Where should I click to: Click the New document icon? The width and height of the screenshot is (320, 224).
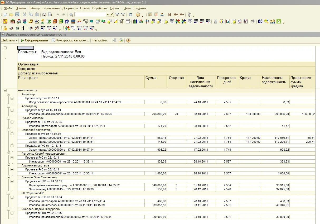coord(5,15)
